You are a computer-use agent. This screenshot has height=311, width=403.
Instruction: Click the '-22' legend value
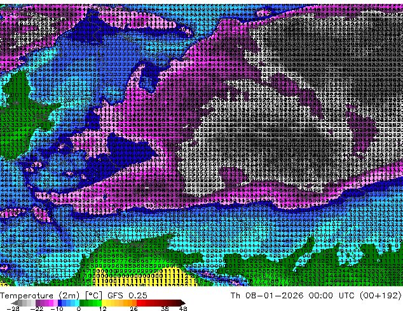[36, 308]
